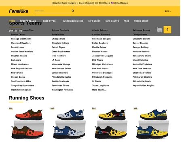Open the Iowa Hawkeye link

click(x=59, y=56)
